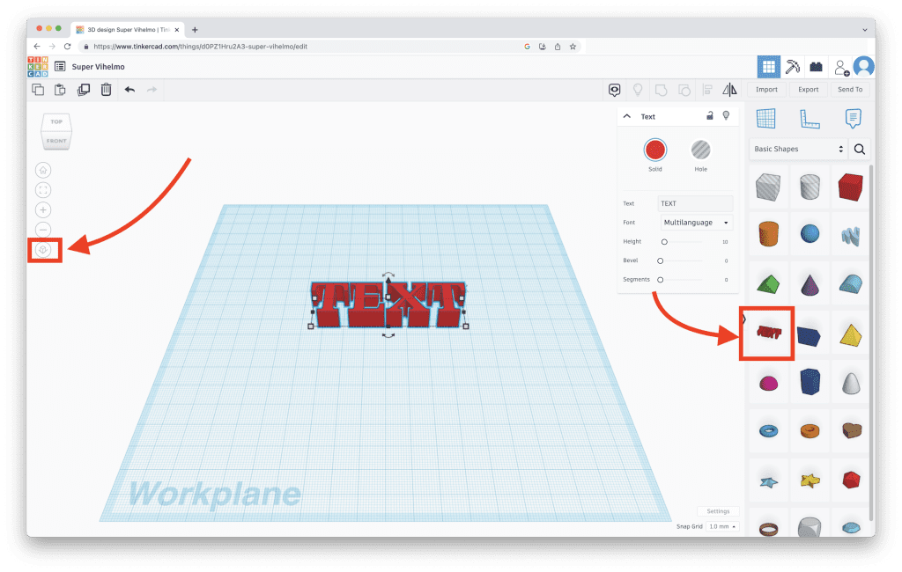
Task: Delete the selection with the trash icon
Action: point(106,89)
